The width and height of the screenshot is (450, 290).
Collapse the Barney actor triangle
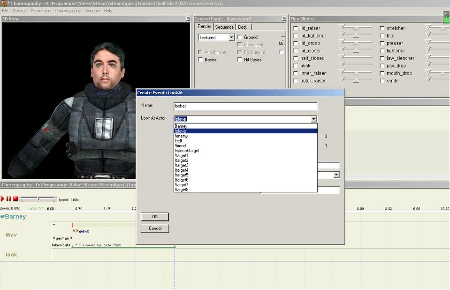pyautogui.click(x=2, y=216)
